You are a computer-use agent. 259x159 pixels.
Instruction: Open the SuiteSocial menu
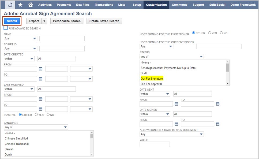pyautogui.click(x=217, y=5)
